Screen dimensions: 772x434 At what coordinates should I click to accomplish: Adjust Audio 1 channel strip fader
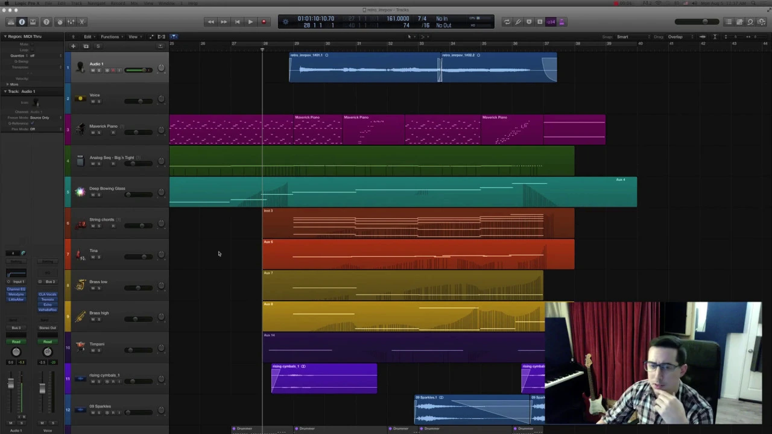click(10, 385)
